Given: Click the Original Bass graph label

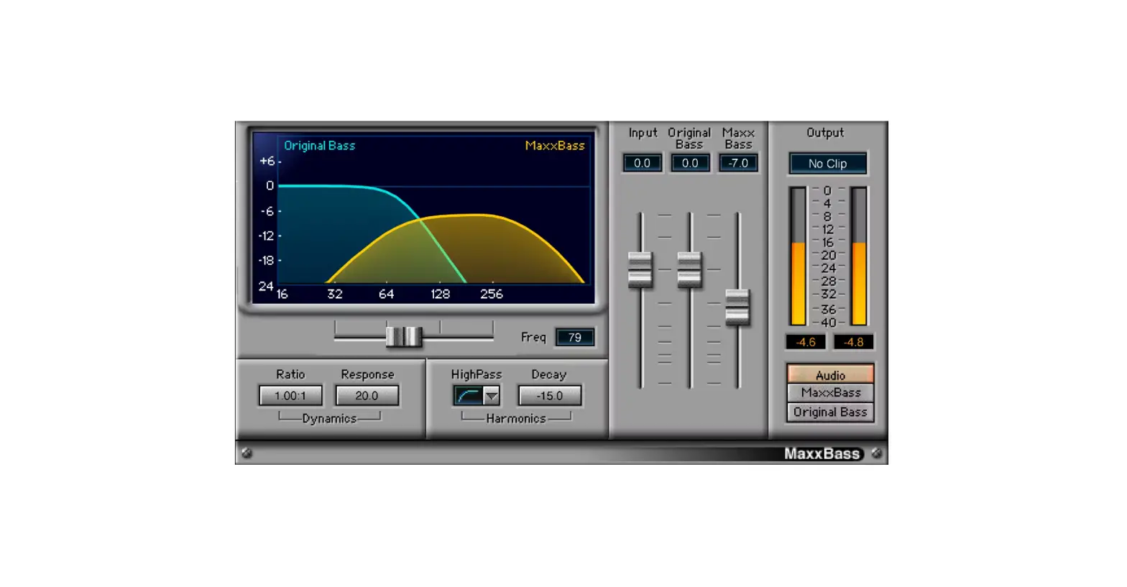Looking at the screenshot, I should pos(319,146).
